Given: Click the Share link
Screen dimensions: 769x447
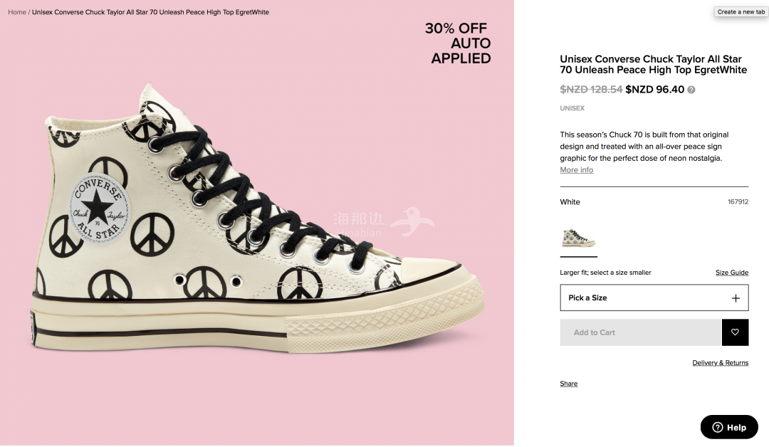Looking at the screenshot, I should (x=568, y=384).
